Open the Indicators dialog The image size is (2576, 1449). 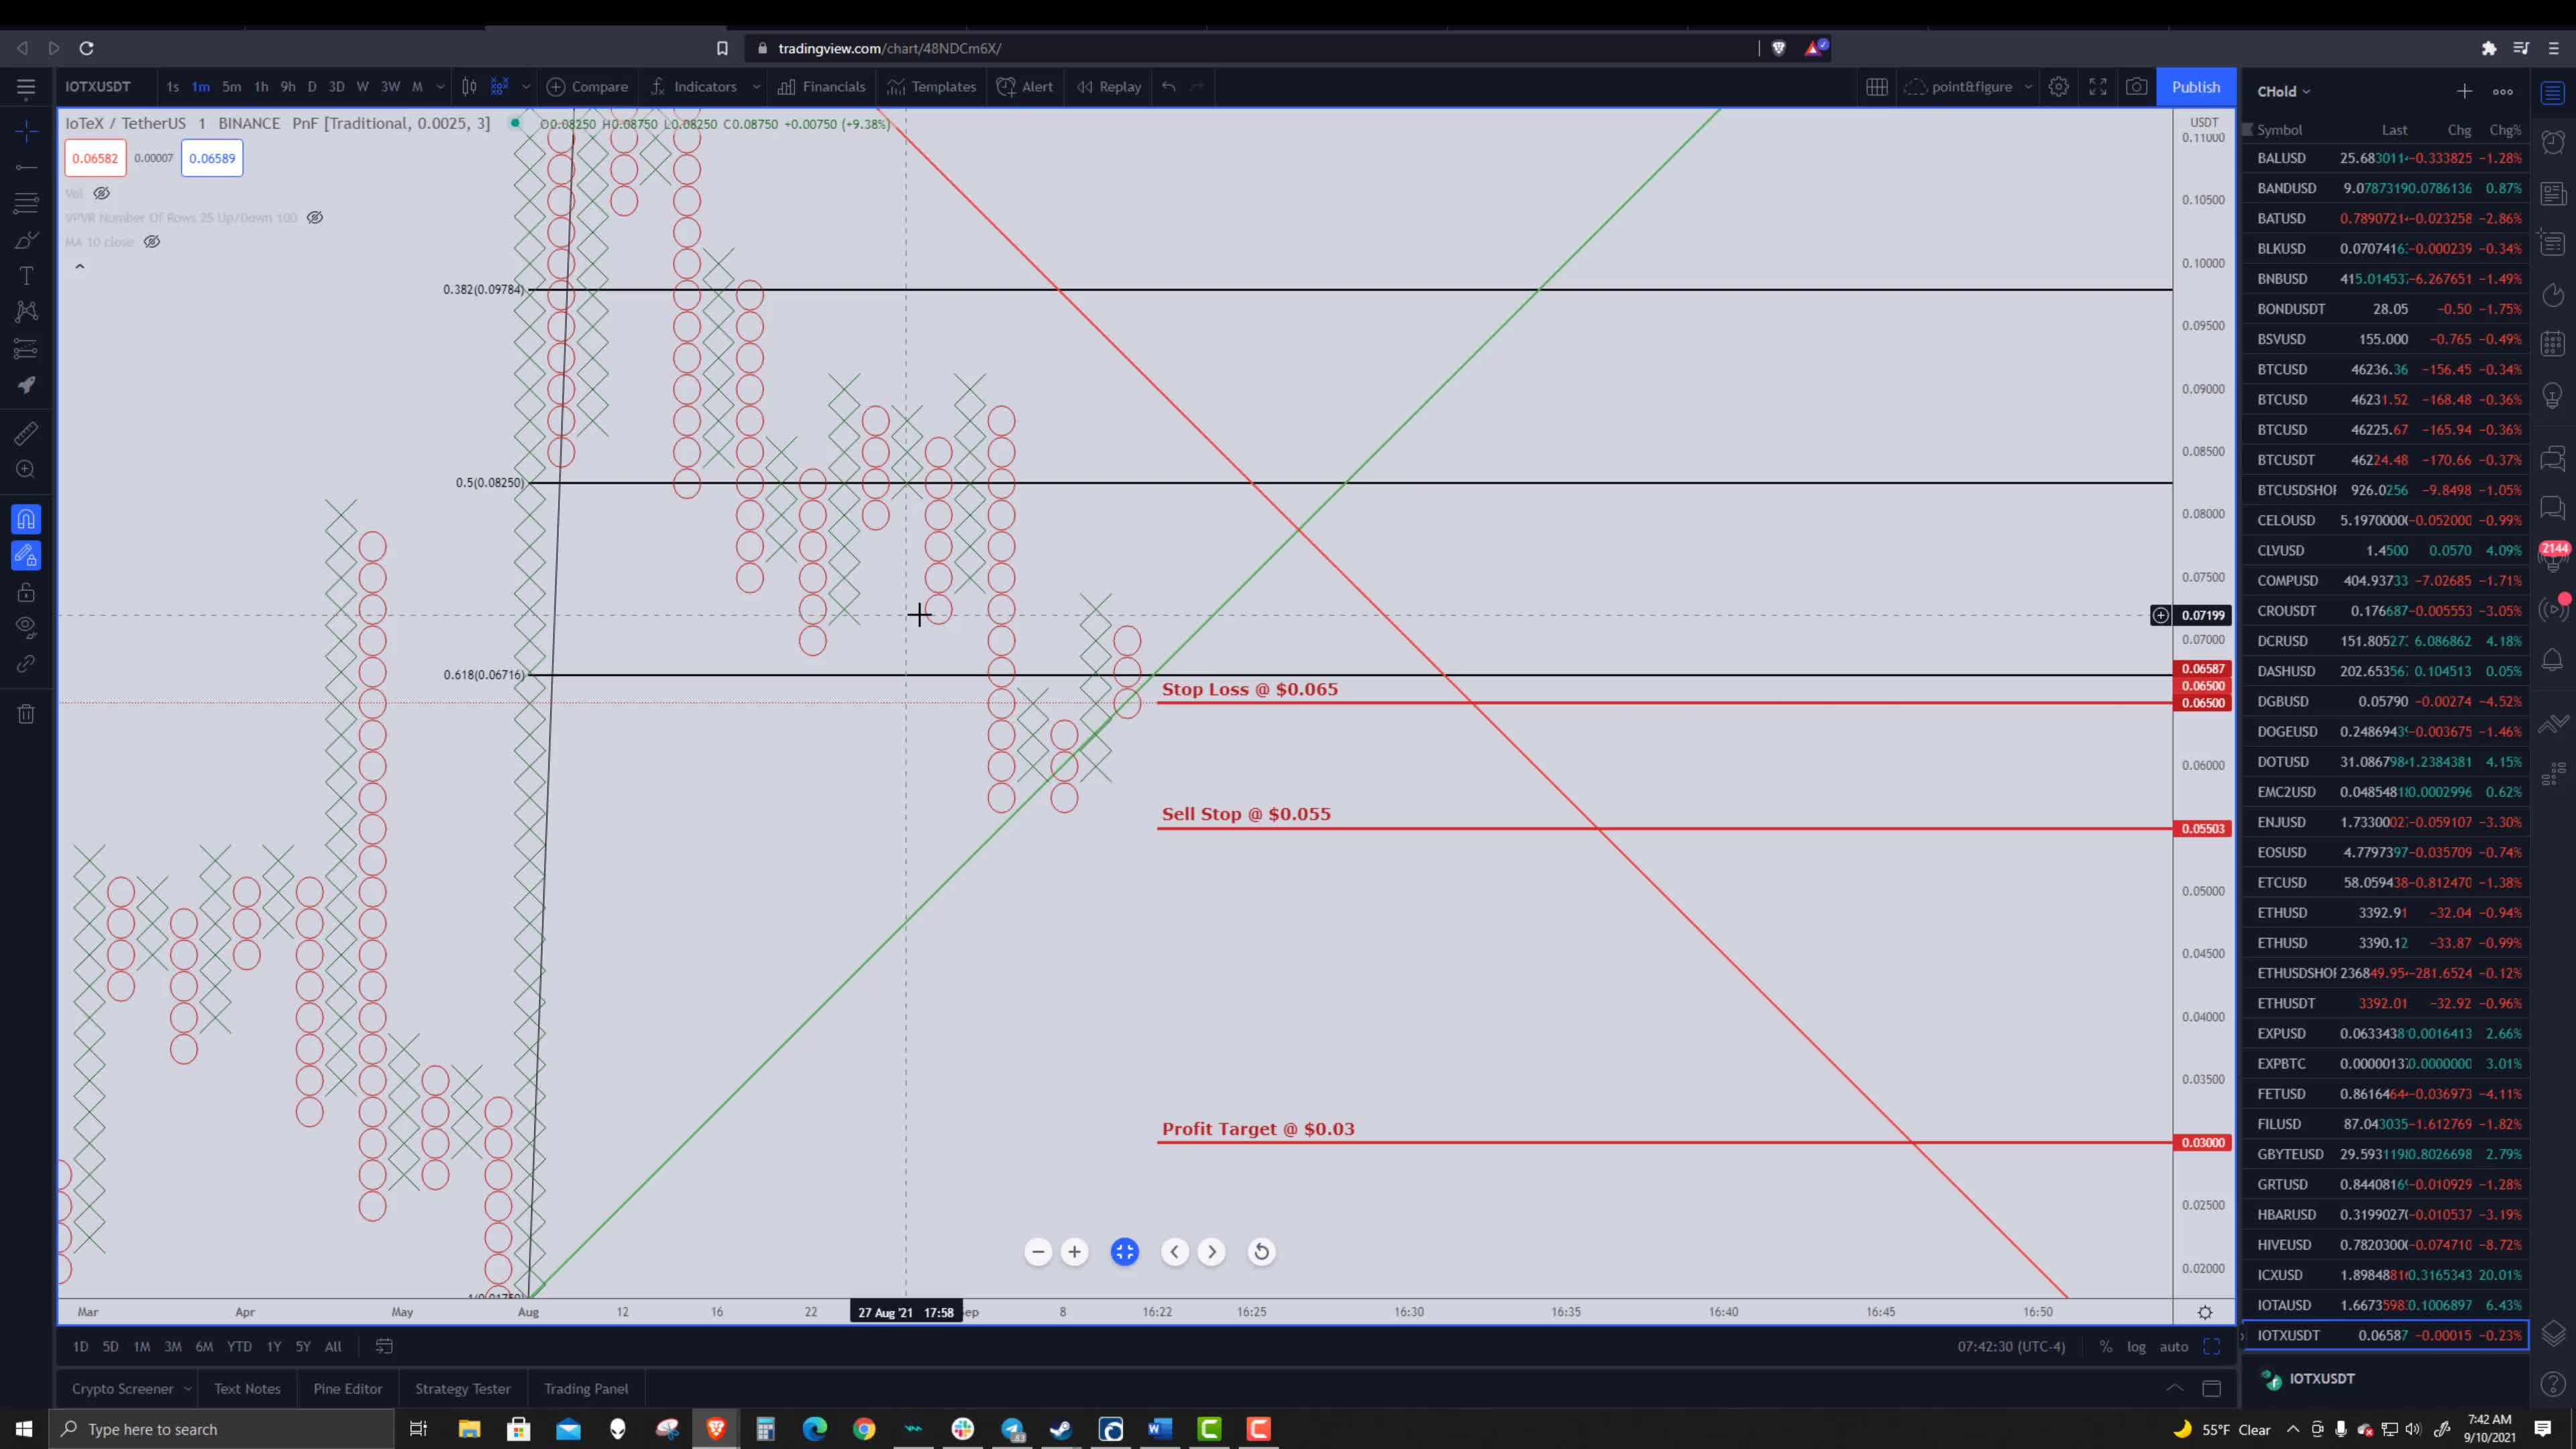[x=693, y=87]
